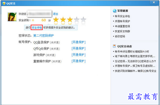The width and height of the screenshot is (160, 105).
Task: Click the Q币Q点保护 label text
Action: [41, 49]
